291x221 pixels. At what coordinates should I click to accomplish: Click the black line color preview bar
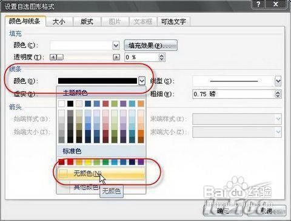pyautogui.click(x=98, y=81)
